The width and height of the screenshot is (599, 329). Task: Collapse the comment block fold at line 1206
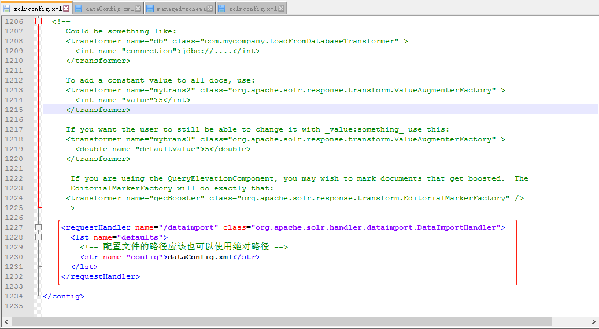(x=39, y=21)
